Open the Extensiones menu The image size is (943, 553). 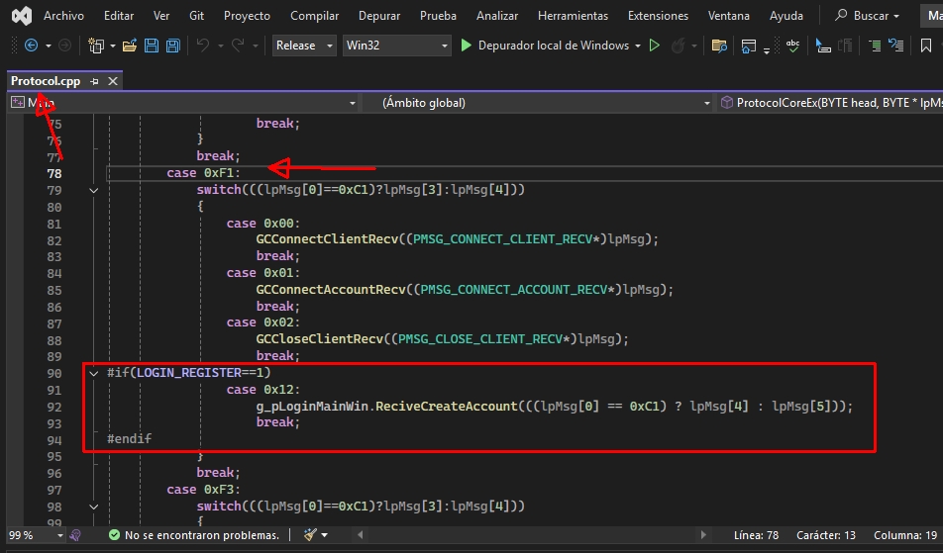tap(658, 16)
